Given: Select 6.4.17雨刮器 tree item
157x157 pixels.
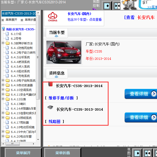Looking at the screenshot, I should tap(20, 123).
